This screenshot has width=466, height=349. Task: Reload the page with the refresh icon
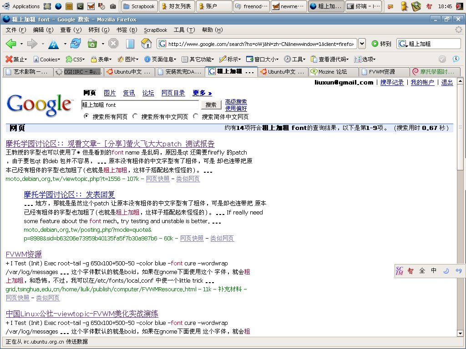(x=76, y=44)
